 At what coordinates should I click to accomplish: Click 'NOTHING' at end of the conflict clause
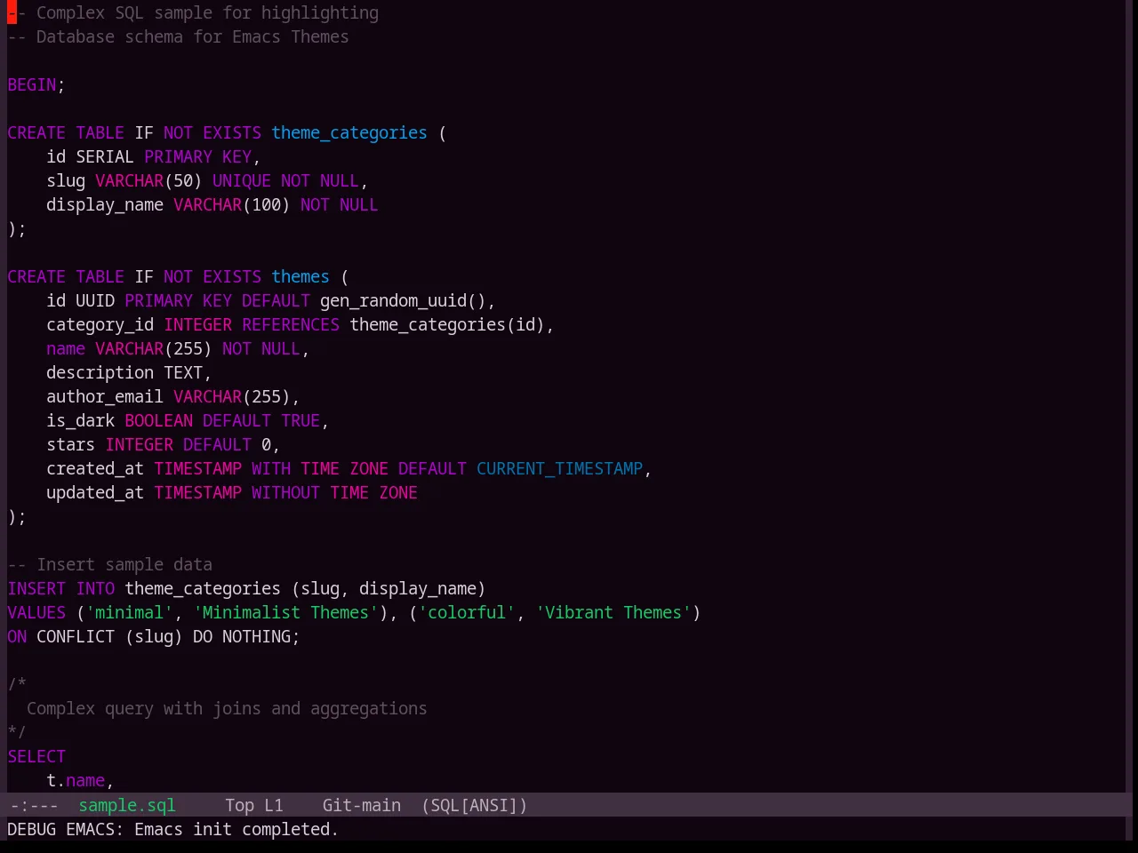point(256,636)
